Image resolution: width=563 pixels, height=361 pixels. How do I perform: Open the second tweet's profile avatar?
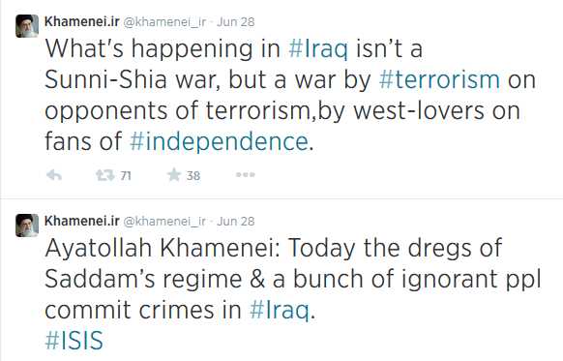(x=27, y=226)
